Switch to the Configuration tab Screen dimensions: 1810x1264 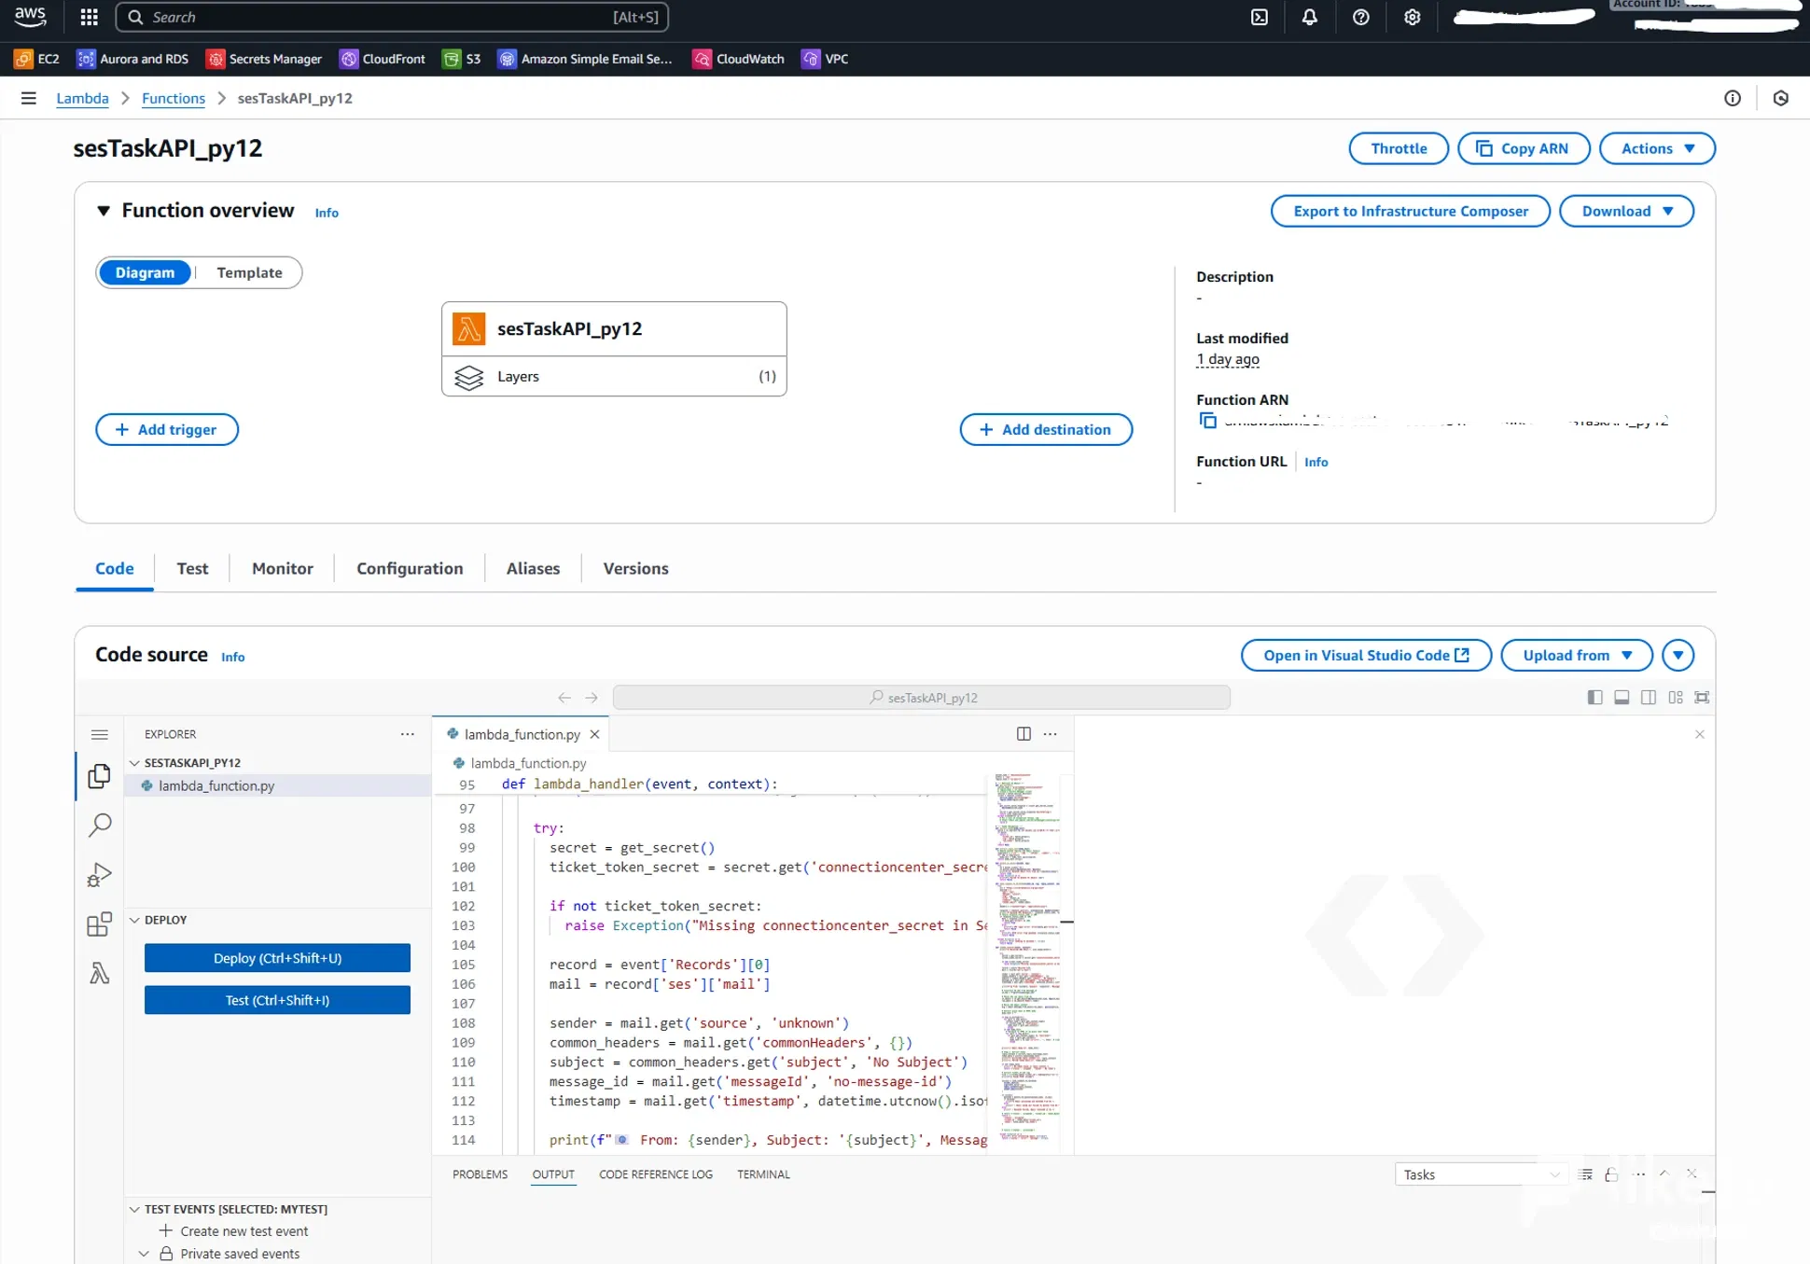(410, 568)
